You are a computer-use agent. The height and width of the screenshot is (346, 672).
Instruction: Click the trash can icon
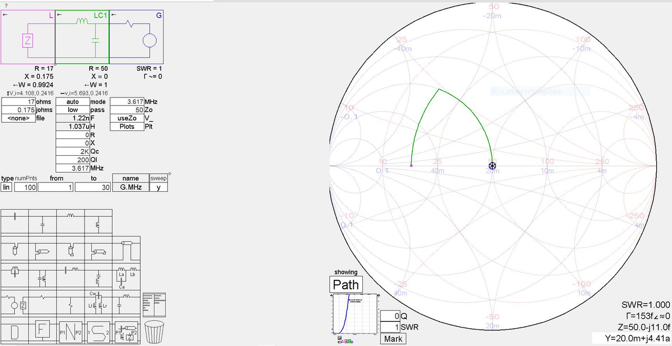[154, 331]
